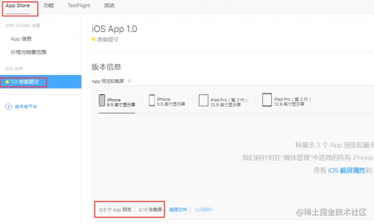
Task: Switch to the 功能 tab
Action: pyautogui.click(x=49, y=5)
